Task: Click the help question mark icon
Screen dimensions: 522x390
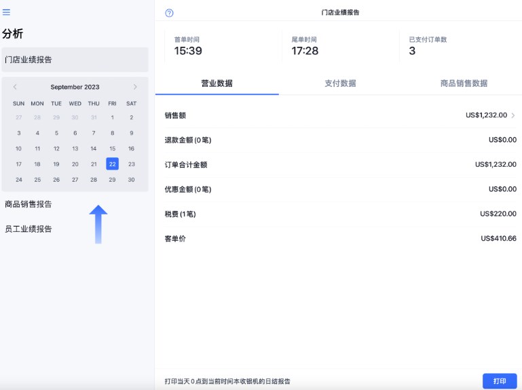Action: [x=169, y=13]
